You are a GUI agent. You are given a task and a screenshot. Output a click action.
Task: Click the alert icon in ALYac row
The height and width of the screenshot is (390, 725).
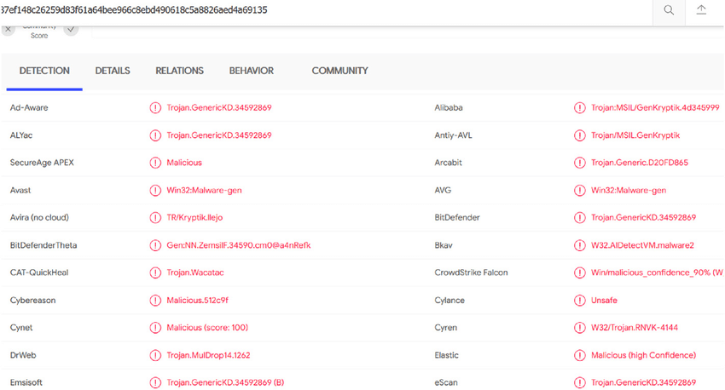[155, 135]
